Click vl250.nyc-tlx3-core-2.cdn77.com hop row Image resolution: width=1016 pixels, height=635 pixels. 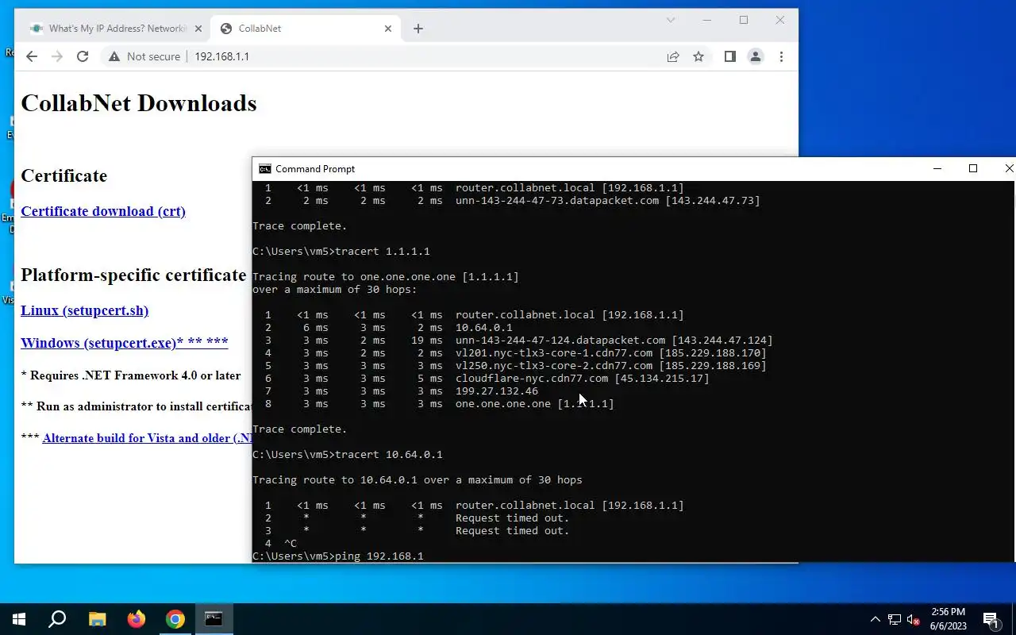(x=516, y=366)
